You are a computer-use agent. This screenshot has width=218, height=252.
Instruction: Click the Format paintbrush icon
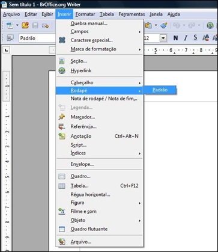tap(164, 25)
